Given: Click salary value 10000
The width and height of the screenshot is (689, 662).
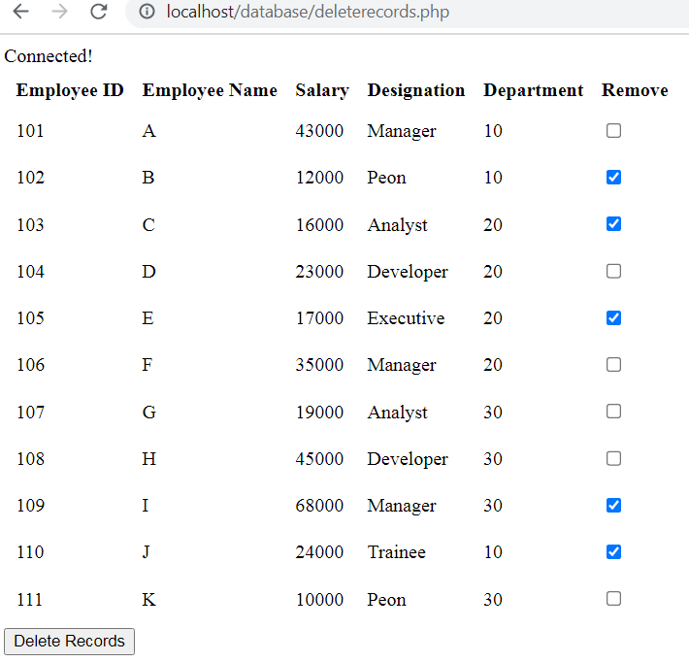Looking at the screenshot, I should (319, 599).
